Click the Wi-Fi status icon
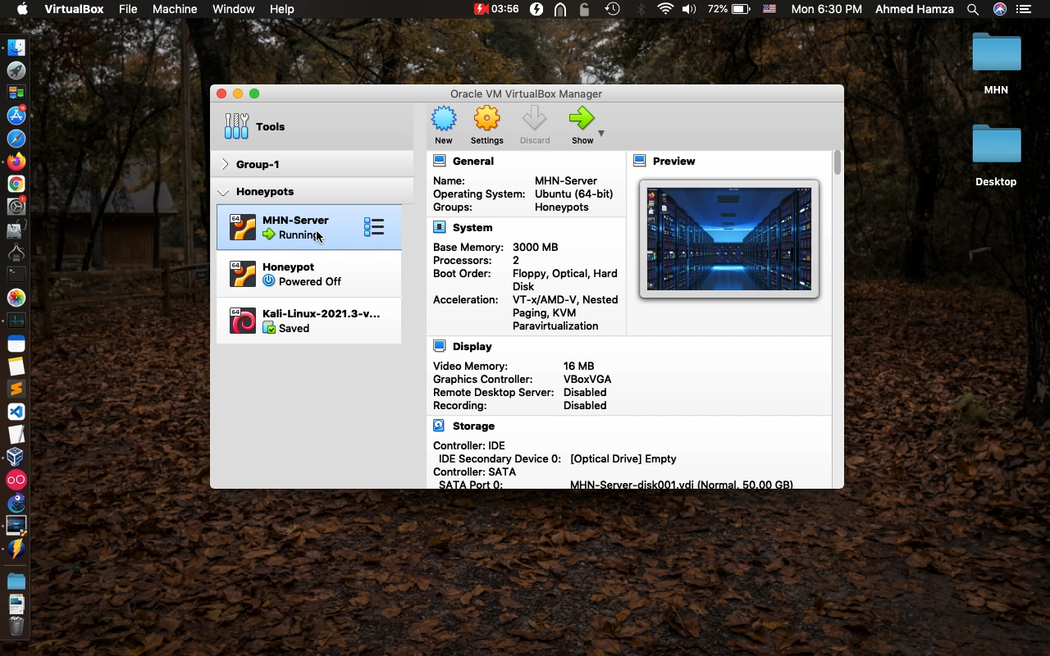This screenshot has width=1050, height=656. 665,9
